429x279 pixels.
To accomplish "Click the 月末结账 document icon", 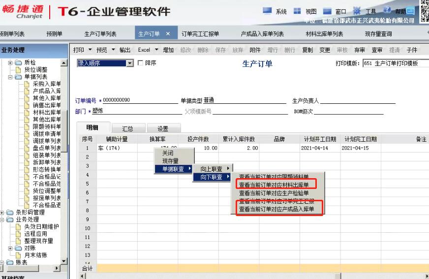I will pos(18,255).
